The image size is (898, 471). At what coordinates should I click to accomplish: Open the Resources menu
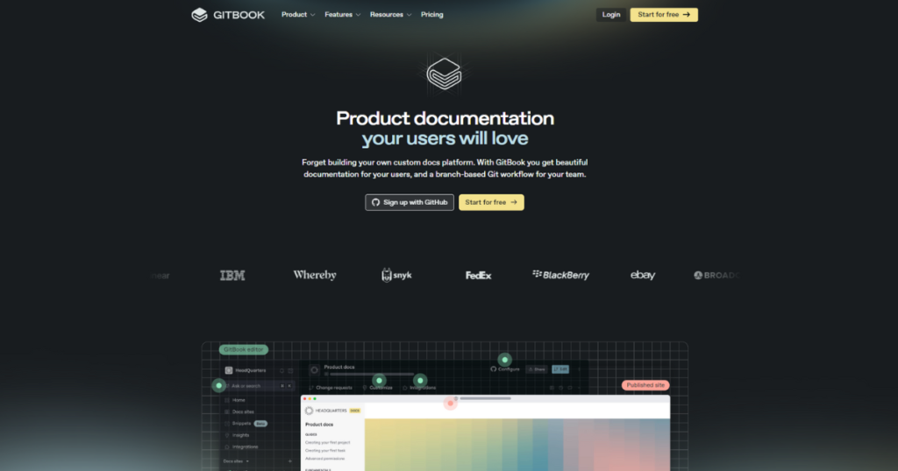click(x=390, y=15)
